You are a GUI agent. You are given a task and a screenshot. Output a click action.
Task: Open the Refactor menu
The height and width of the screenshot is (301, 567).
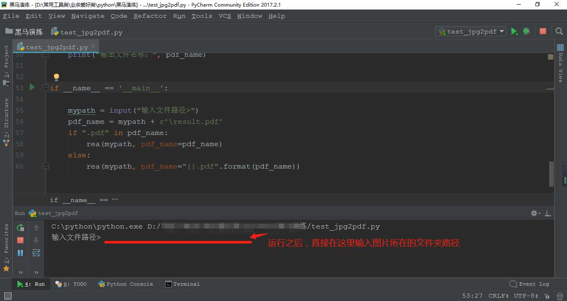click(150, 16)
